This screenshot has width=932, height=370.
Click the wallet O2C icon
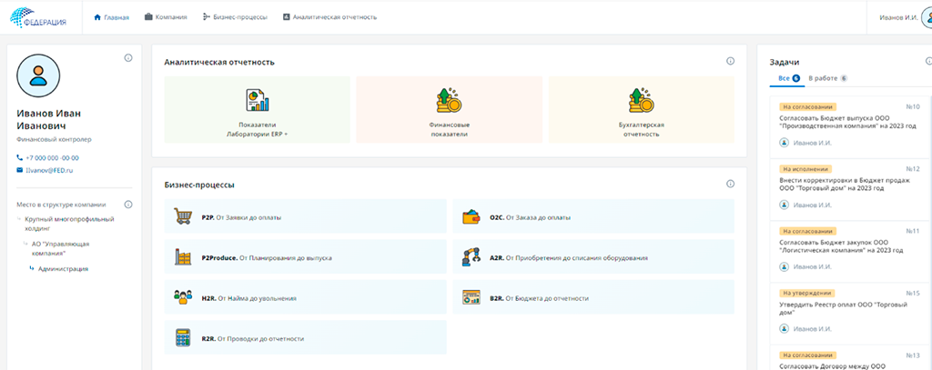[x=471, y=216]
